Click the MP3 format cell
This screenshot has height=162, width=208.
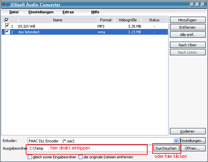[101, 26]
